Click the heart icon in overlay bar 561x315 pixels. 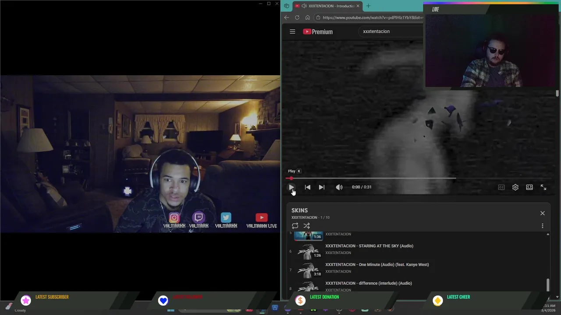pos(163,300)
